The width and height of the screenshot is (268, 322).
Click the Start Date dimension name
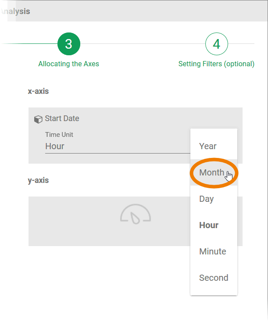coord(62,118)
